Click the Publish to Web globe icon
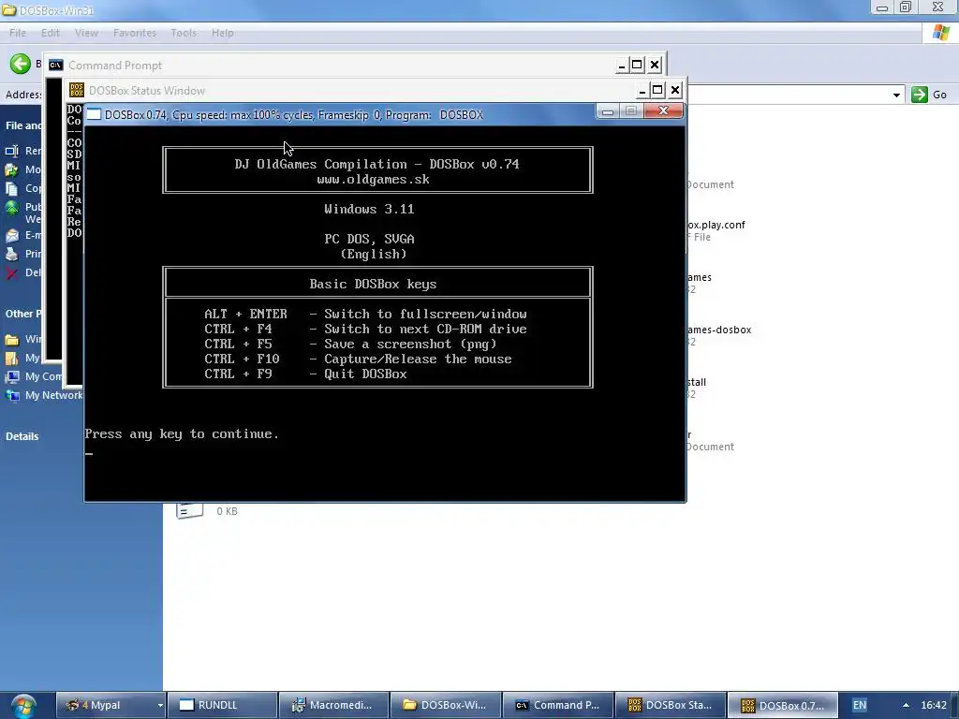The height and width of the screenshot is (719, 959). (x=11, y=208)
